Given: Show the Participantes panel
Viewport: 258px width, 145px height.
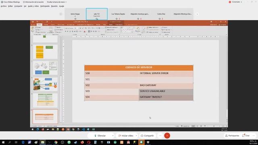Looking at the screenshot, I should [232, 136].
